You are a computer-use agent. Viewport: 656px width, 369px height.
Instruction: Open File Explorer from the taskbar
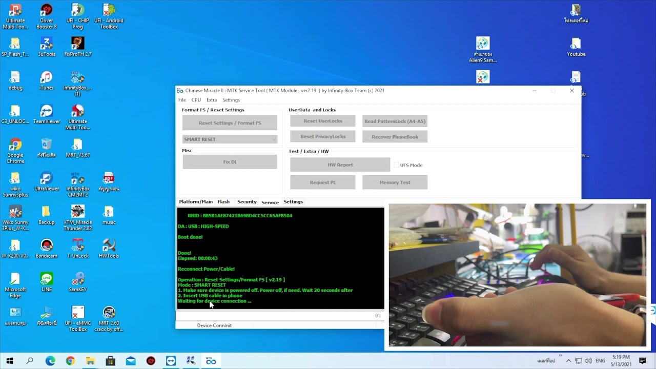click(90, 361)
